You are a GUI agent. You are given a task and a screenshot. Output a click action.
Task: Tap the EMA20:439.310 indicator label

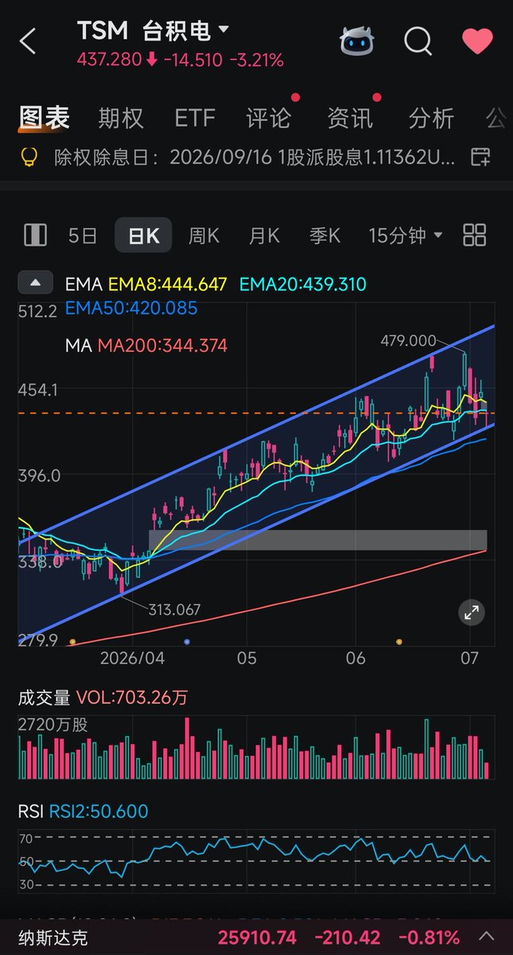pos(303,284)
